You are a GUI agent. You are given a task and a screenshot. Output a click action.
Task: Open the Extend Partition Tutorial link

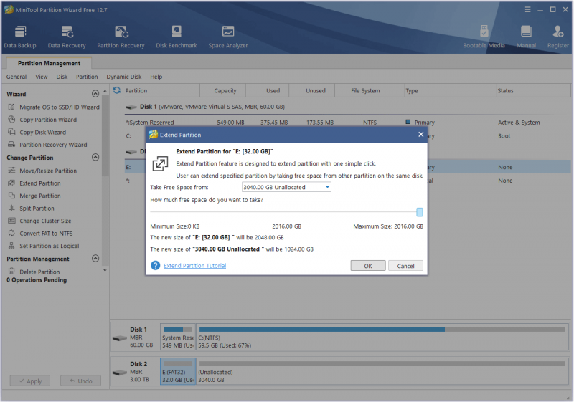(x=194, y=266)
